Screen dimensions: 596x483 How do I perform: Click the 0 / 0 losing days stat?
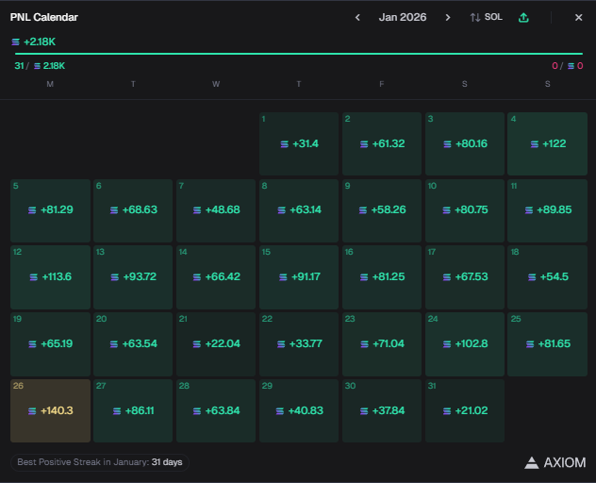point(567,66)
